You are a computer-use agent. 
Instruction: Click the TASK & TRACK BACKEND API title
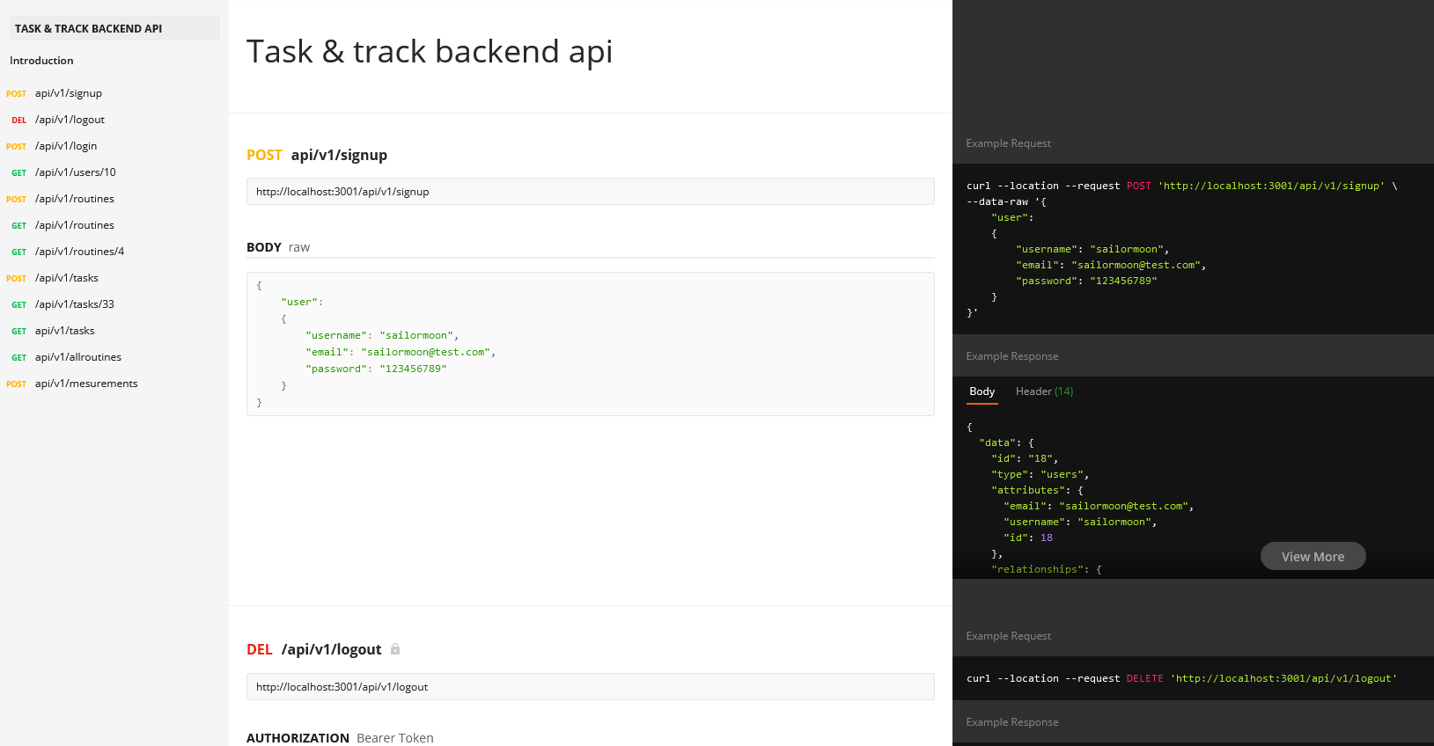tap(88, 28)
